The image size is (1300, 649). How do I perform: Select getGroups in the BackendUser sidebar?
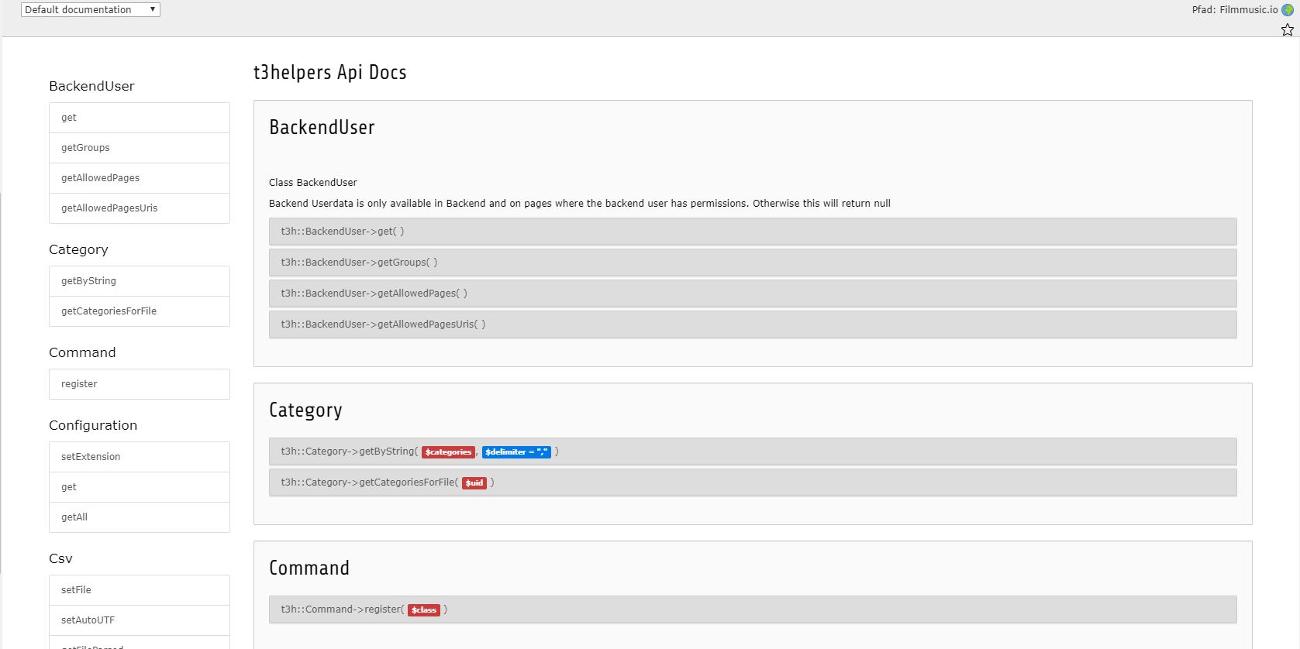140,148
